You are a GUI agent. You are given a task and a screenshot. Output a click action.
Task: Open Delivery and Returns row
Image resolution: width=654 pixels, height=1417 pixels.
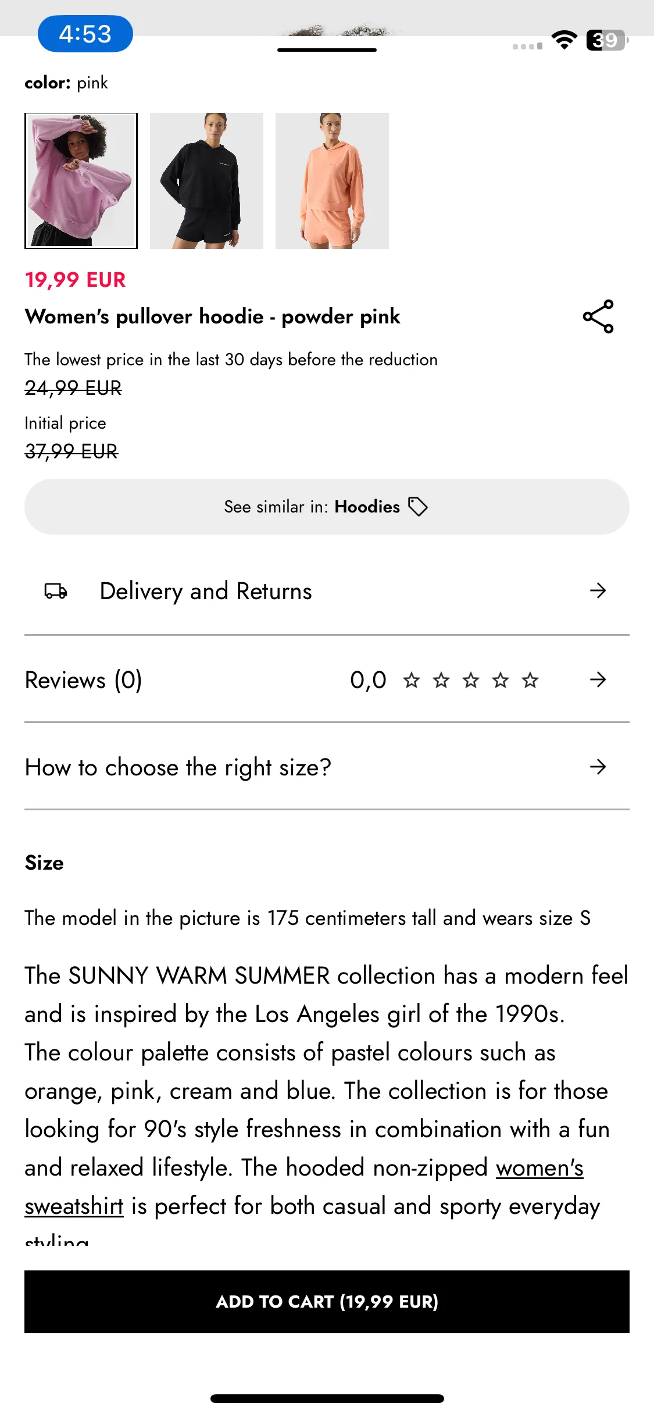click(x=327, y=591)
